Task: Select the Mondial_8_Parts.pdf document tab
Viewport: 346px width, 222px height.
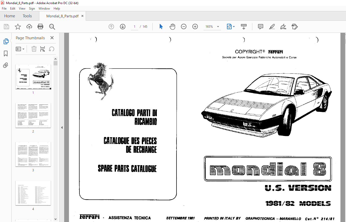Action: tap(62, 16)
